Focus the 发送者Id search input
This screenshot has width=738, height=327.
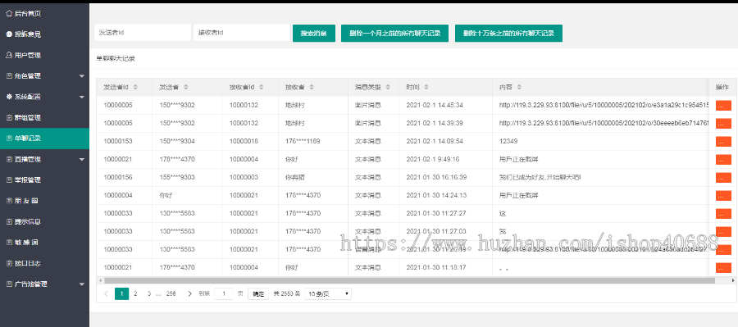tap(143, 33)
